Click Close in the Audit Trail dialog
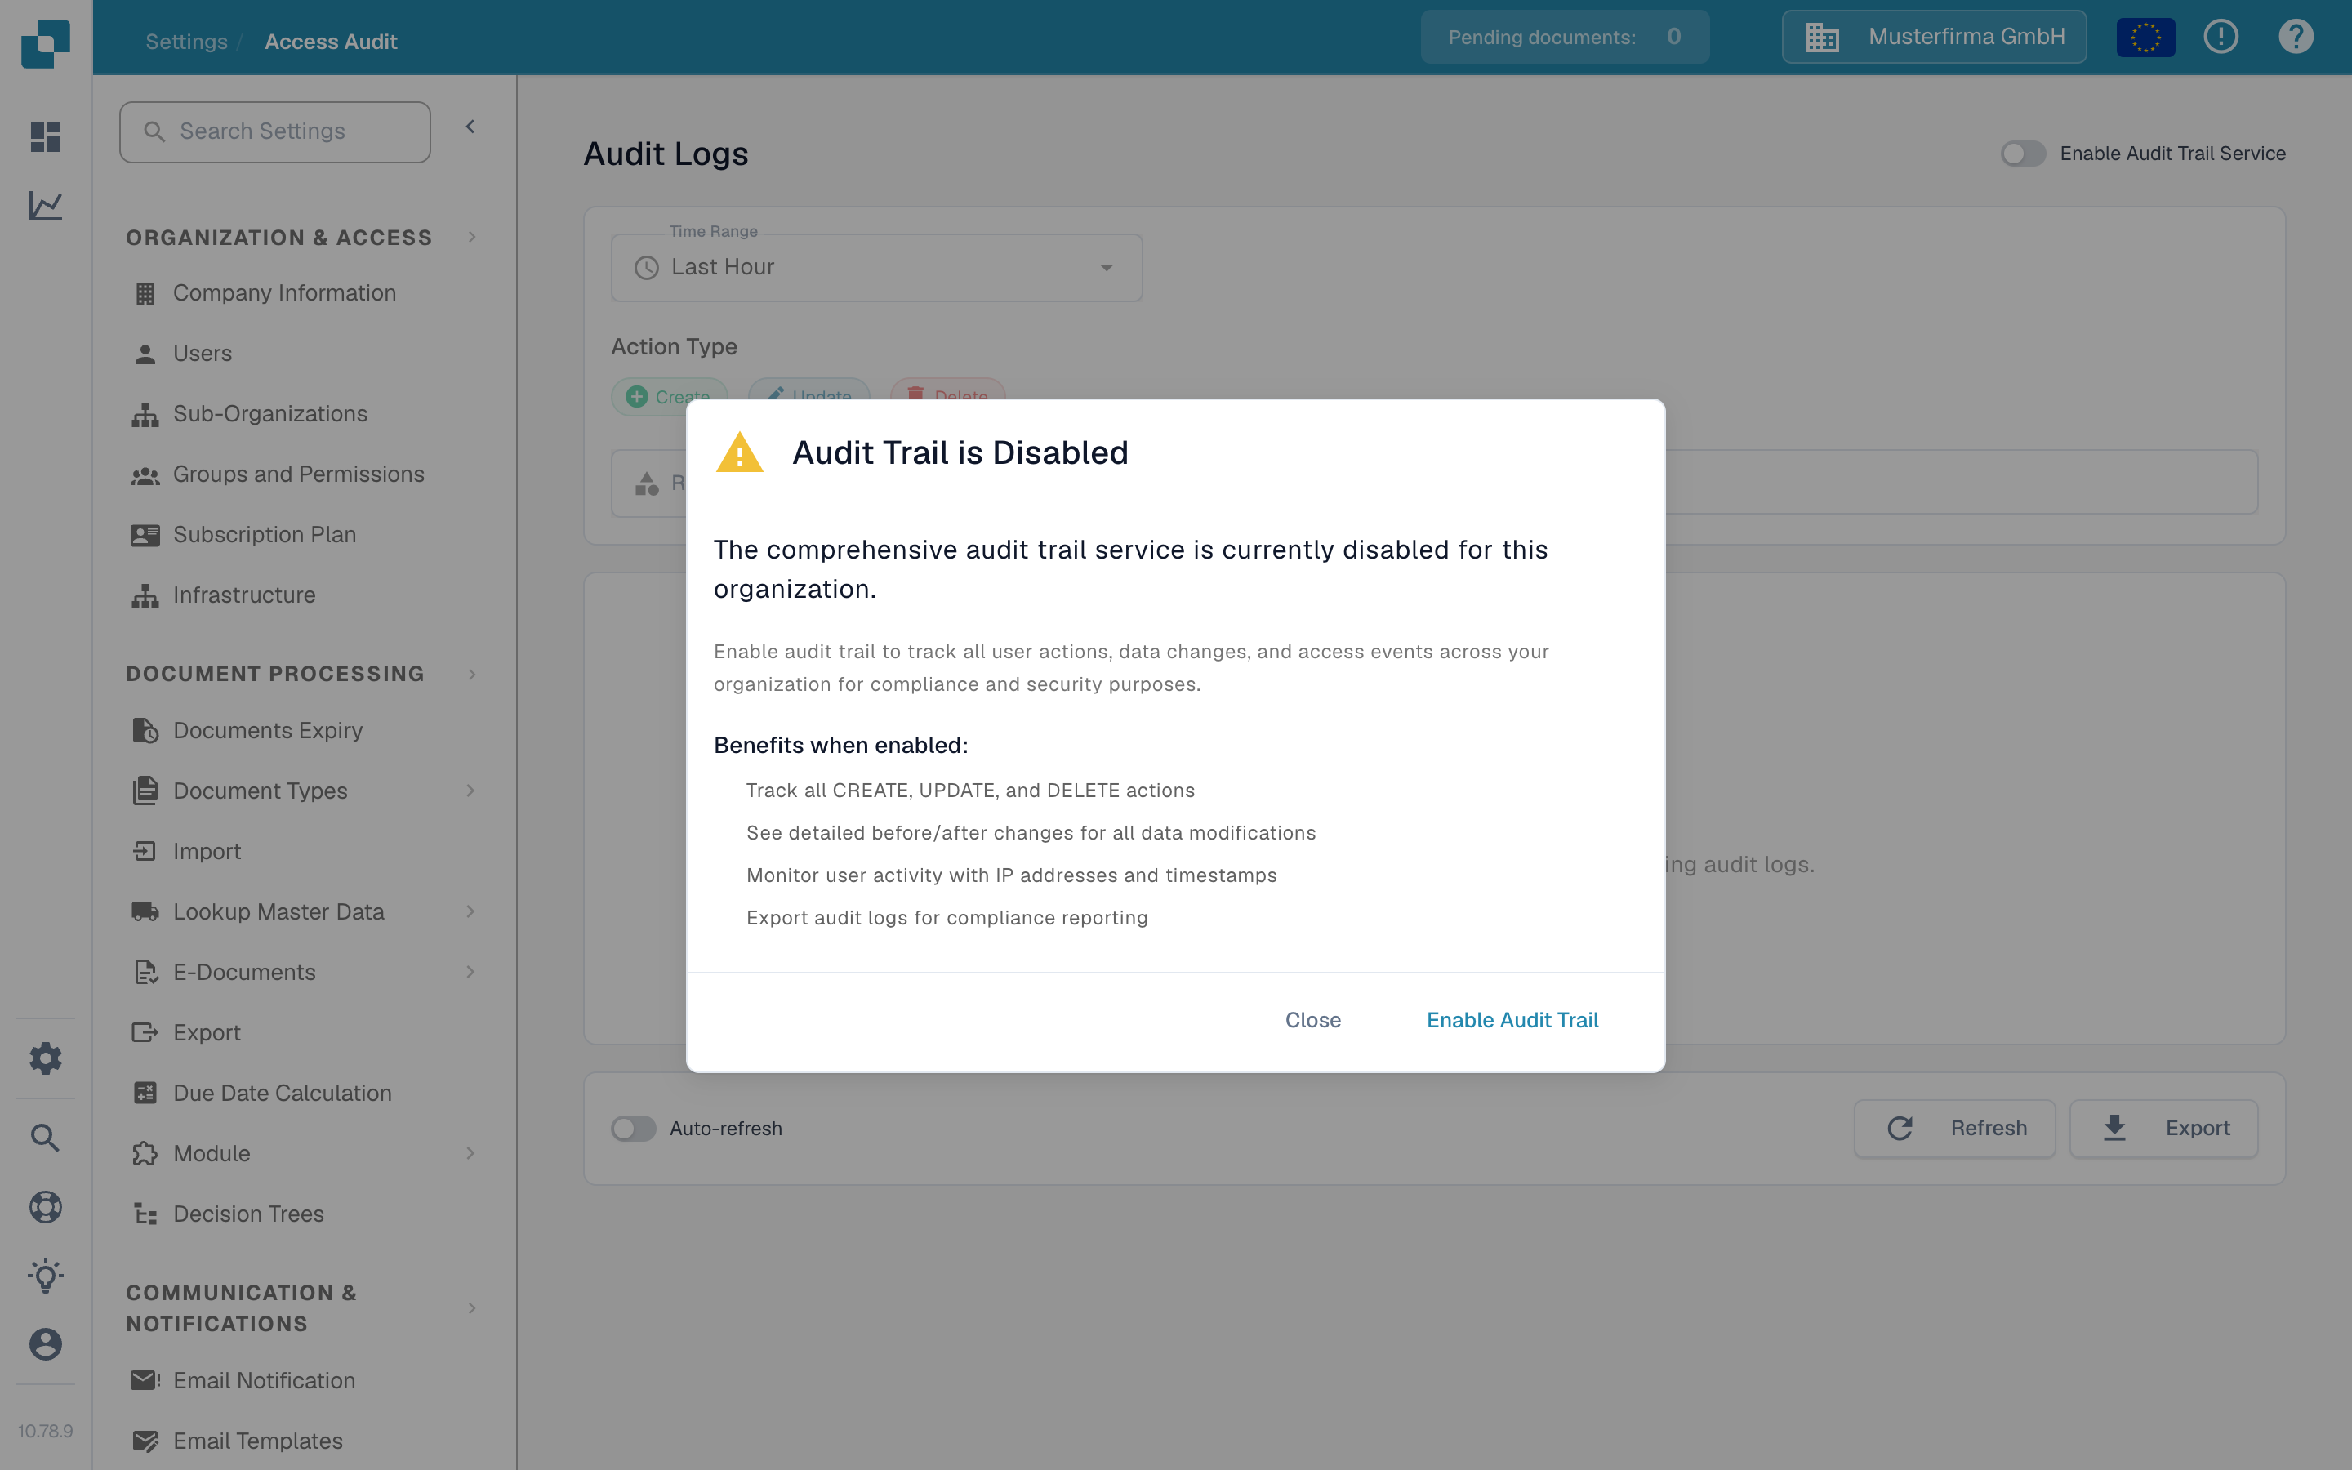Image resolution: width=2352 pixels, height=1470 pixels. 1313,1021
